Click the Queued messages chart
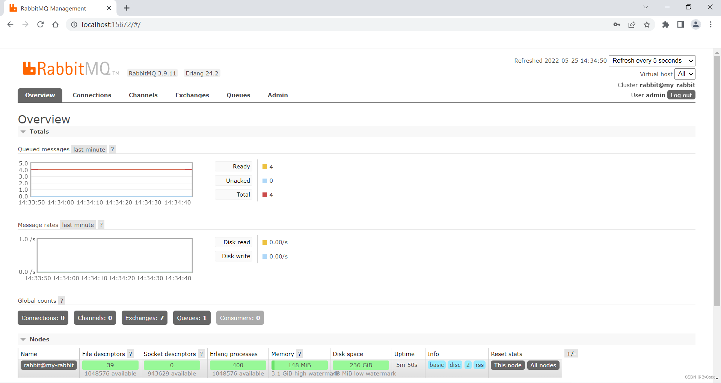 111,180
